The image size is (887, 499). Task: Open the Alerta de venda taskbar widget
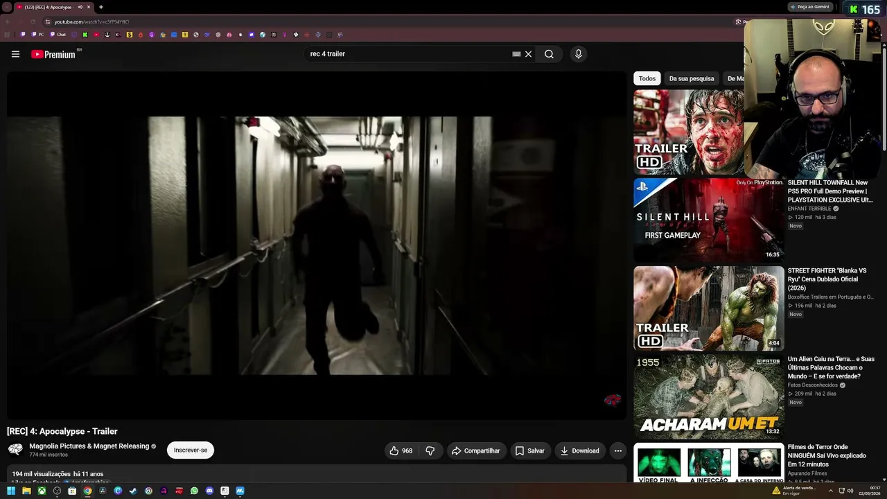point(794,491)
